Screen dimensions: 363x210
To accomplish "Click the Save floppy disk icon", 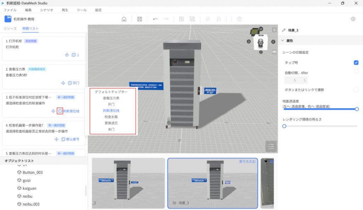I will point(140,19).
